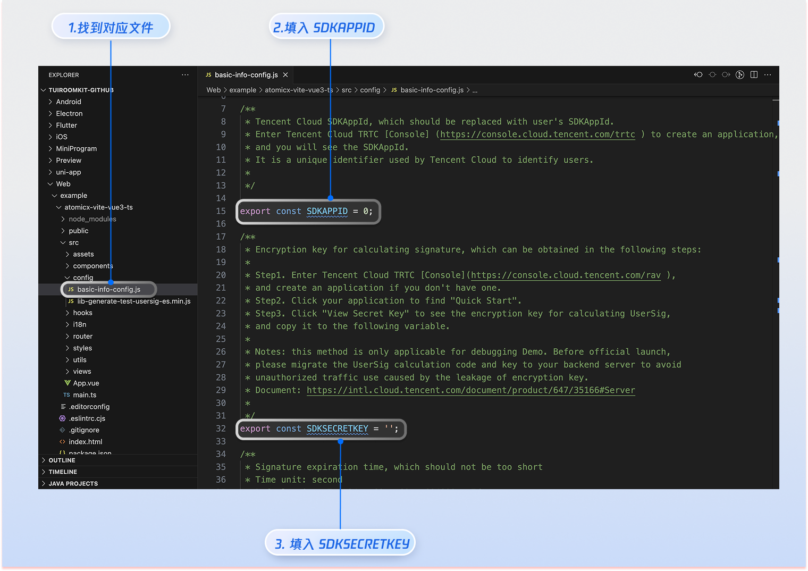Open console.cloud.tencent.com/trtc link
This screenshot has width=808, height=571.
[x=537, y=135]
